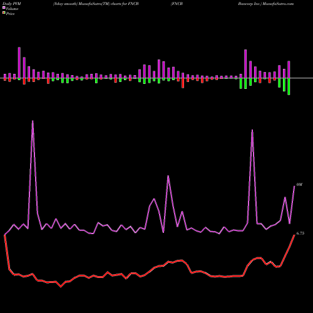Click the '(3day smooth) MunafaSutra(TM) charts for FNCB' heading
Image resolution: width=313 pixels, height=313 pixels.
(x=96, y=4)
